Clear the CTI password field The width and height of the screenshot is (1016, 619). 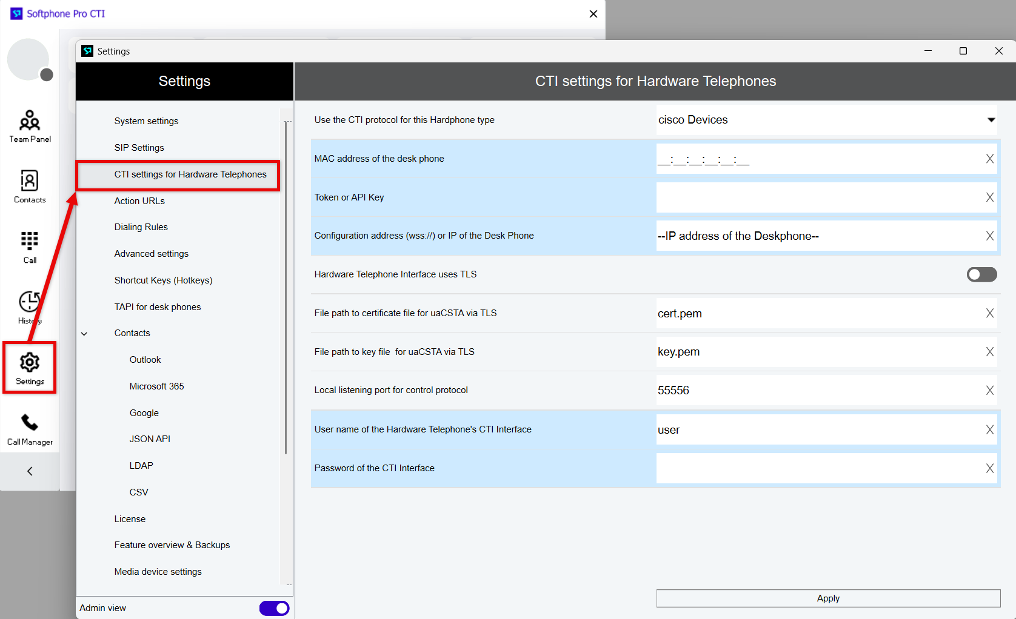pyautogui.click(x=989, y=468)
